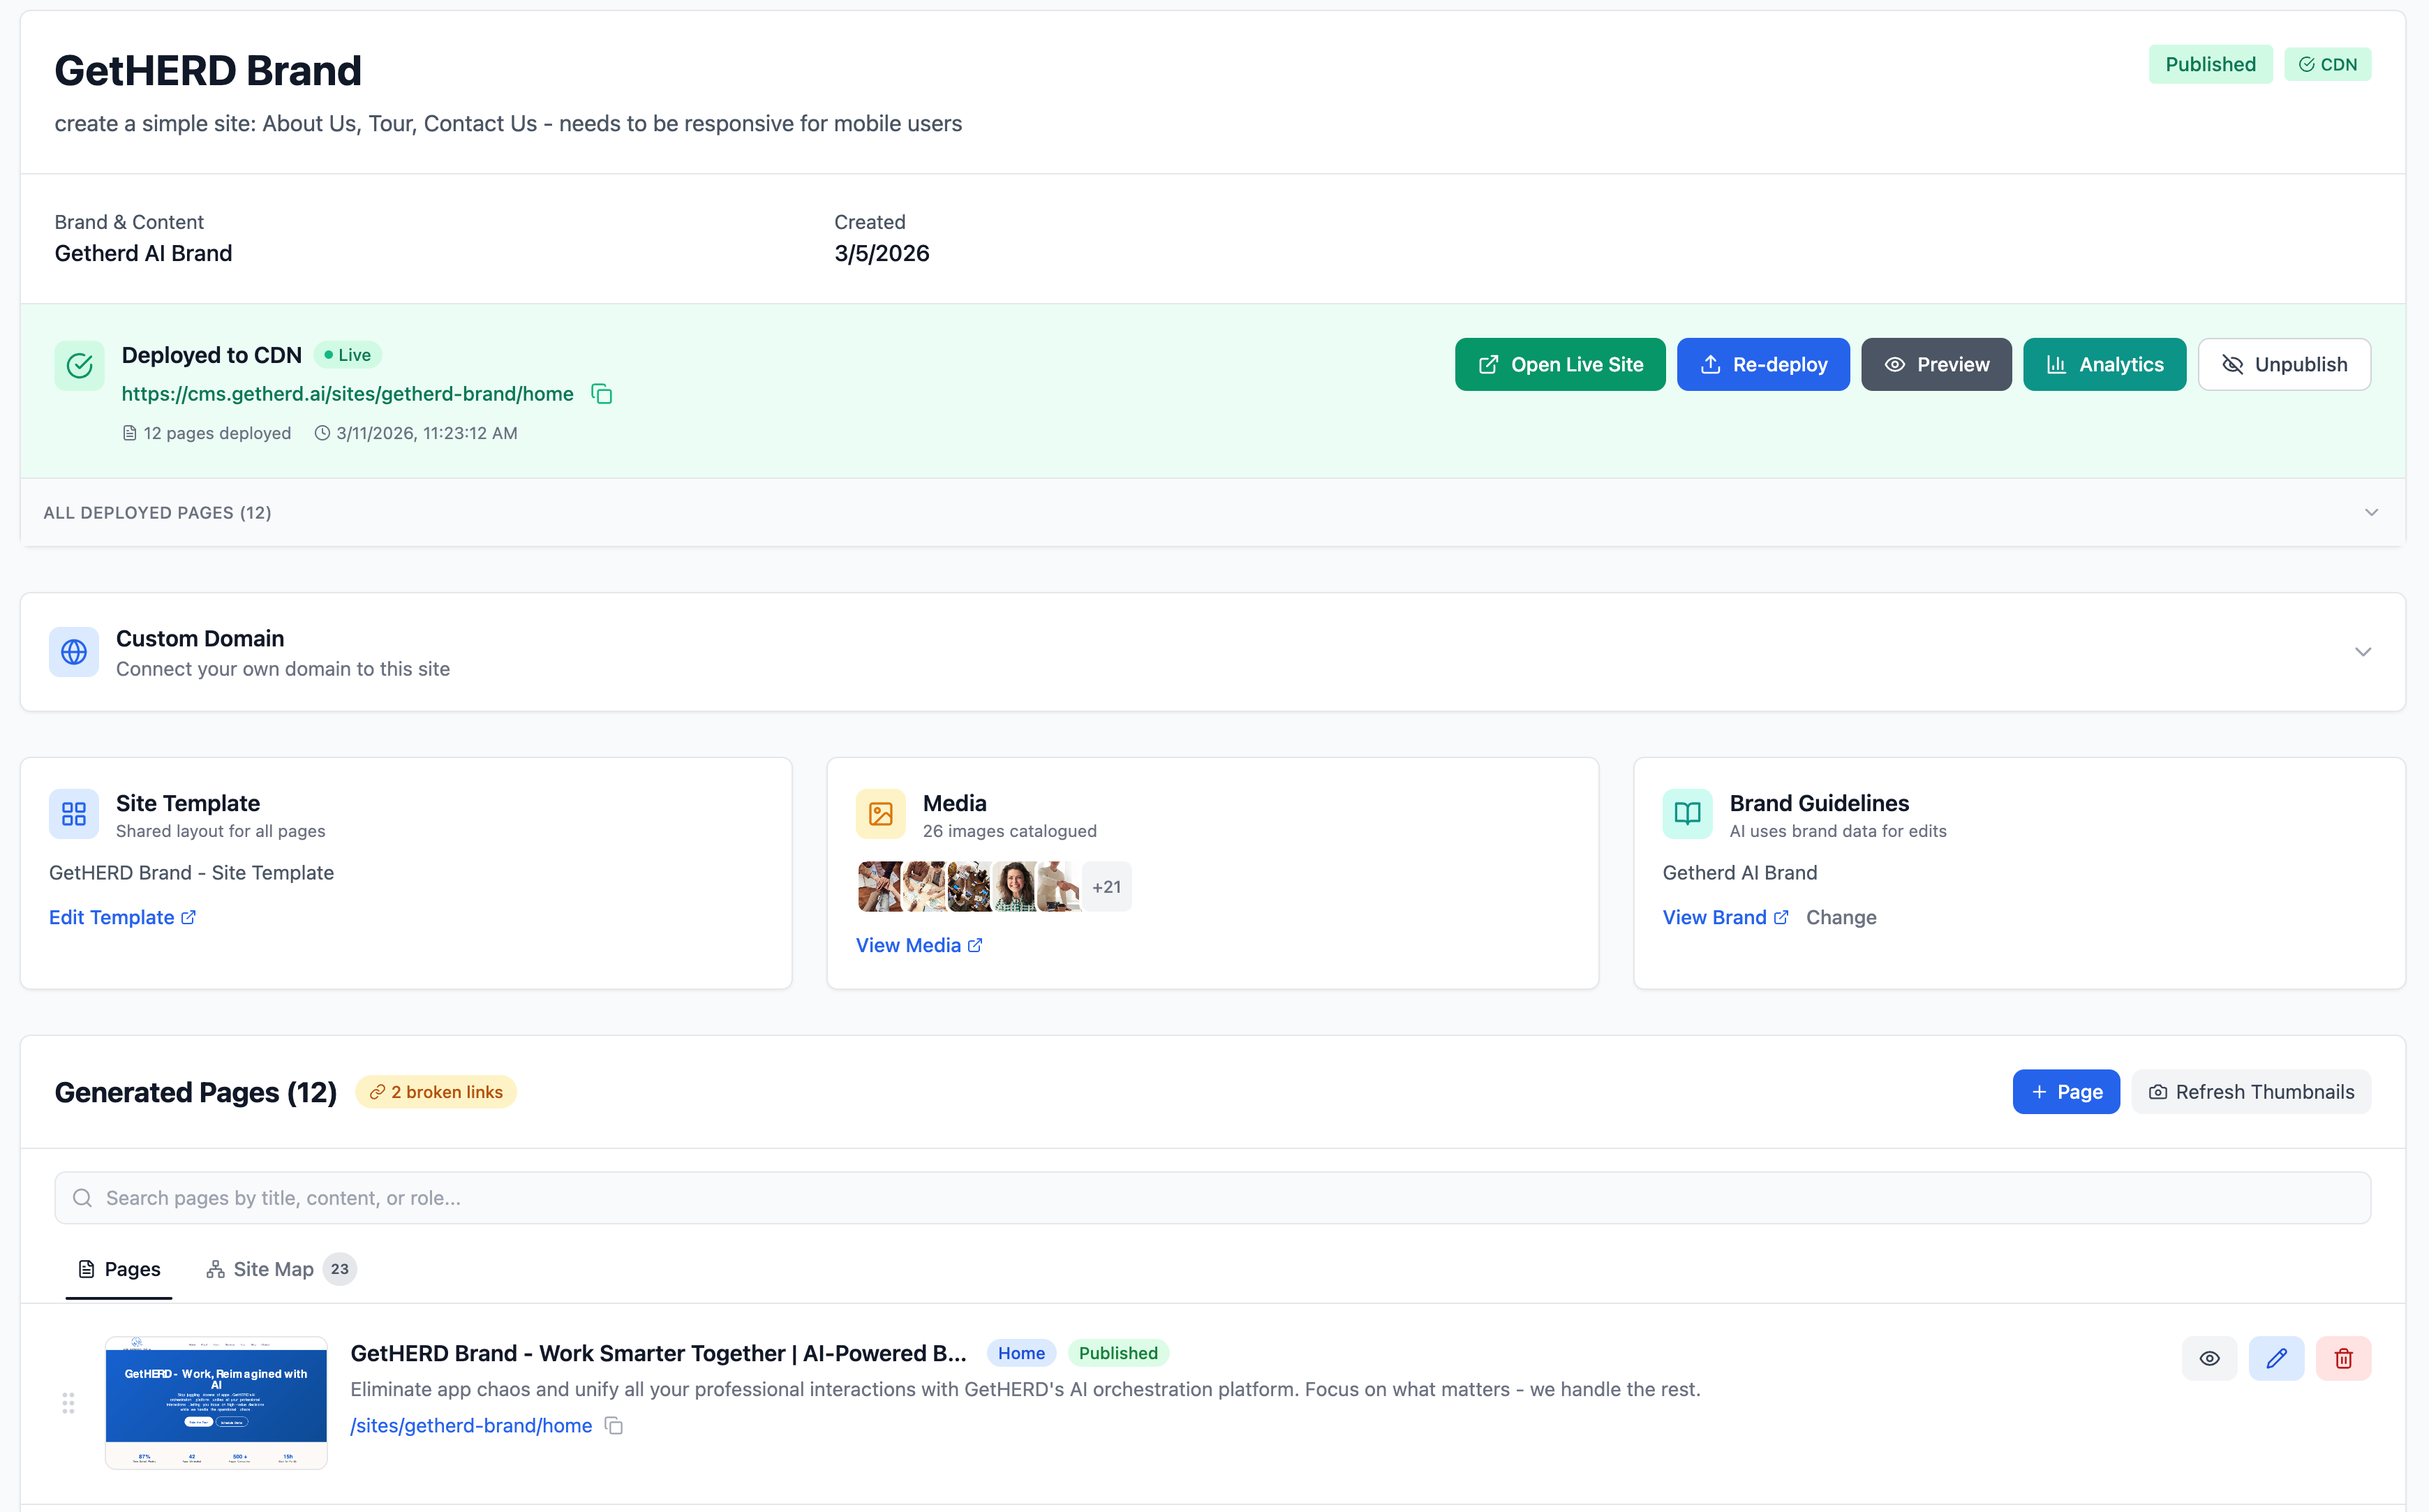The width and height of the screenshot is (2429, 1512).
Task: Click the Re-deploy button
Action: tap(1763, 365)
